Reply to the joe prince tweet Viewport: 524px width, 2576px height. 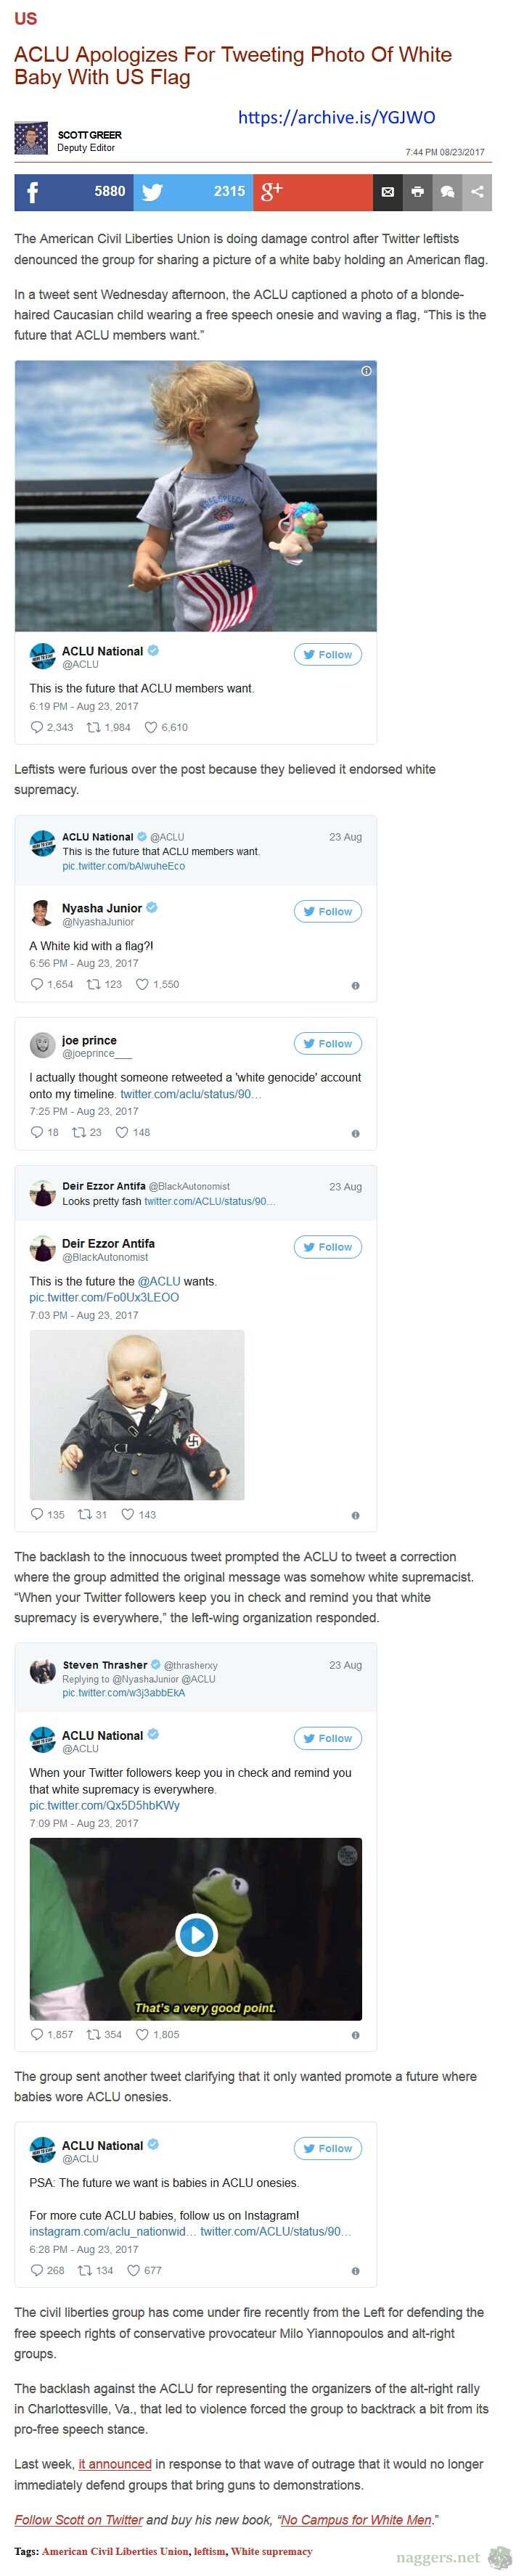[x=37, y=1132]
